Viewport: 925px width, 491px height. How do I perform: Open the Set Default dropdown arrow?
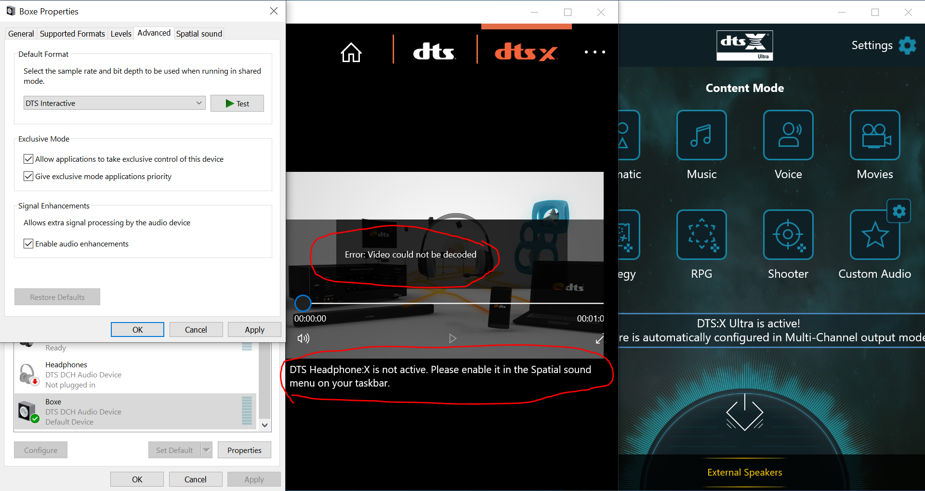click(207, 450)
